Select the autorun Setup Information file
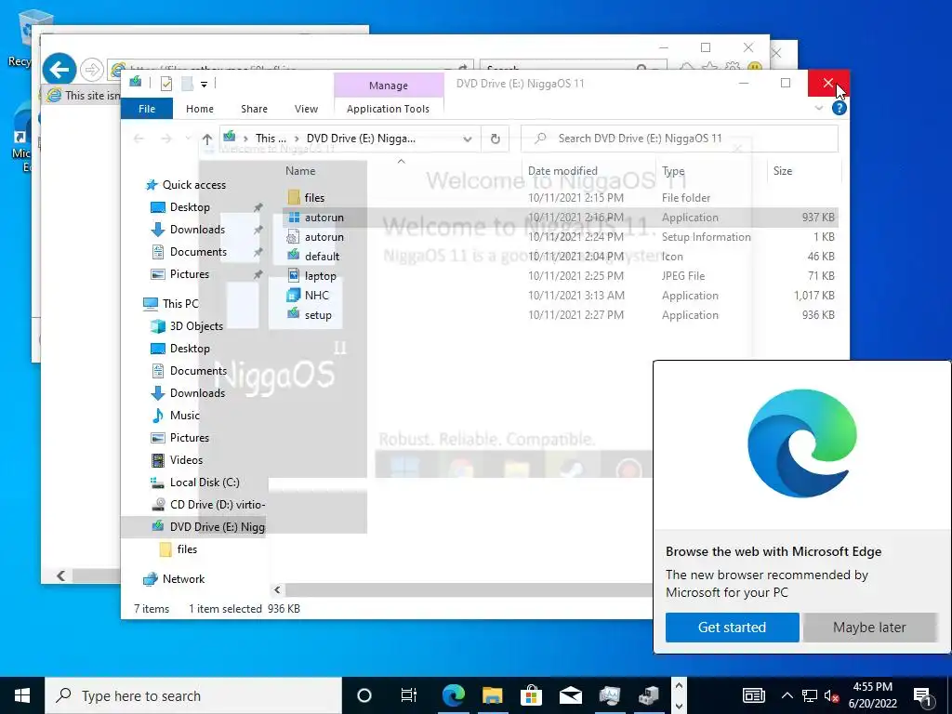 pyautogui.click(x=324, y=237)
